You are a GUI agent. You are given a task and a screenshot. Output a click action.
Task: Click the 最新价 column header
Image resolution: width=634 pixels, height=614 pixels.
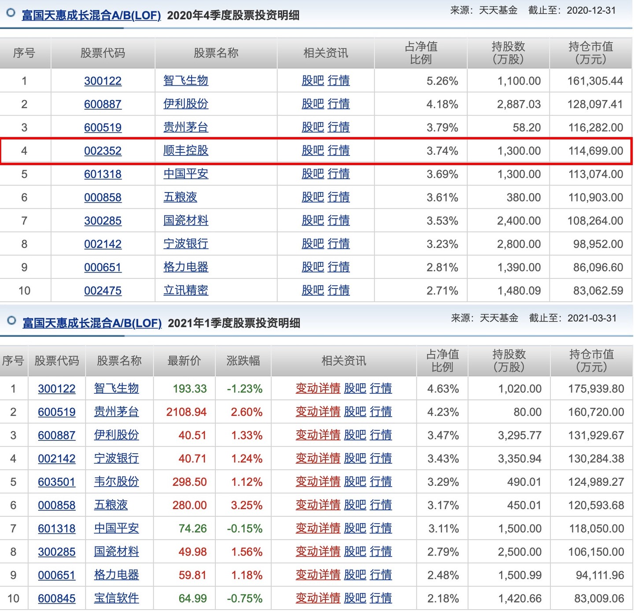coord(184,361)
